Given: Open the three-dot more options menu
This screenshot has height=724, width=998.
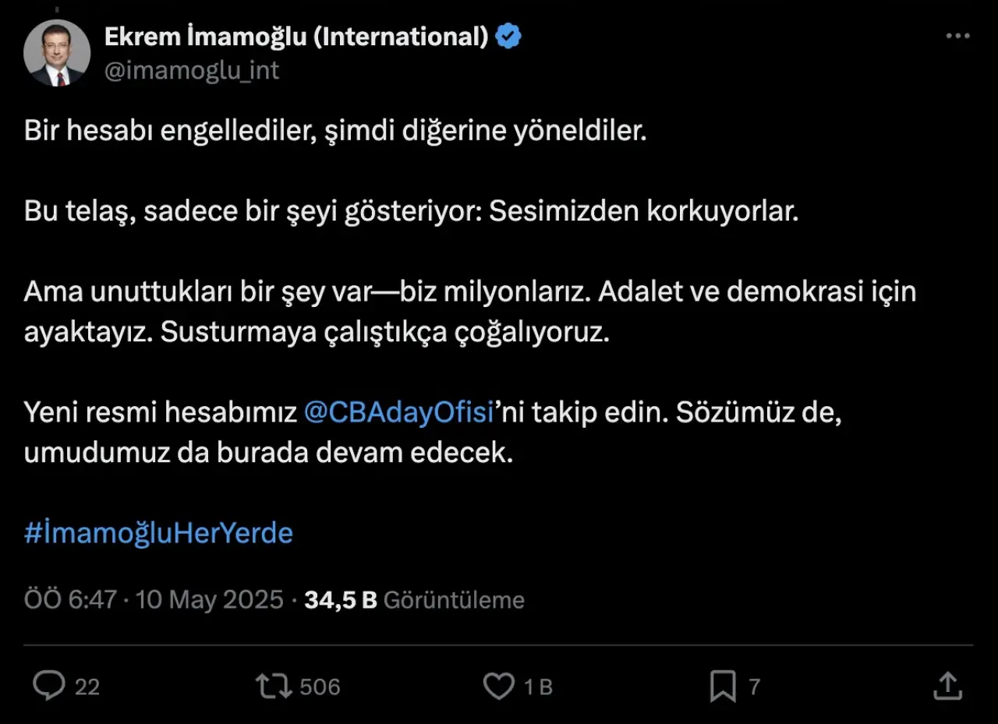Looking at the screenshot, I should point(957,37).
